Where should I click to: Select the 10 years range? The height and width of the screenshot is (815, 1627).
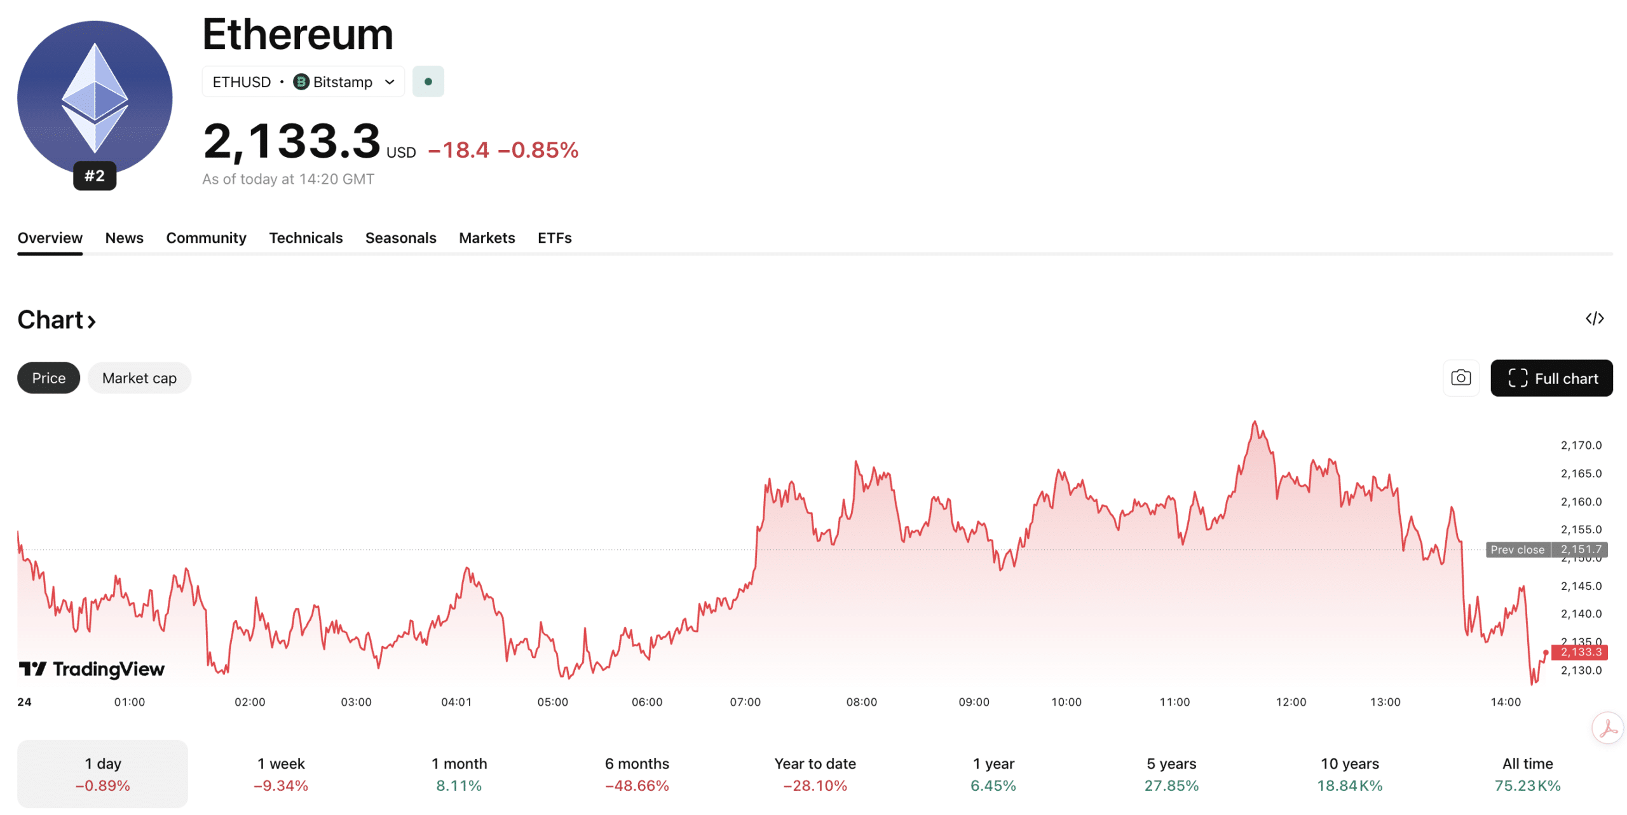[1349, 774]
